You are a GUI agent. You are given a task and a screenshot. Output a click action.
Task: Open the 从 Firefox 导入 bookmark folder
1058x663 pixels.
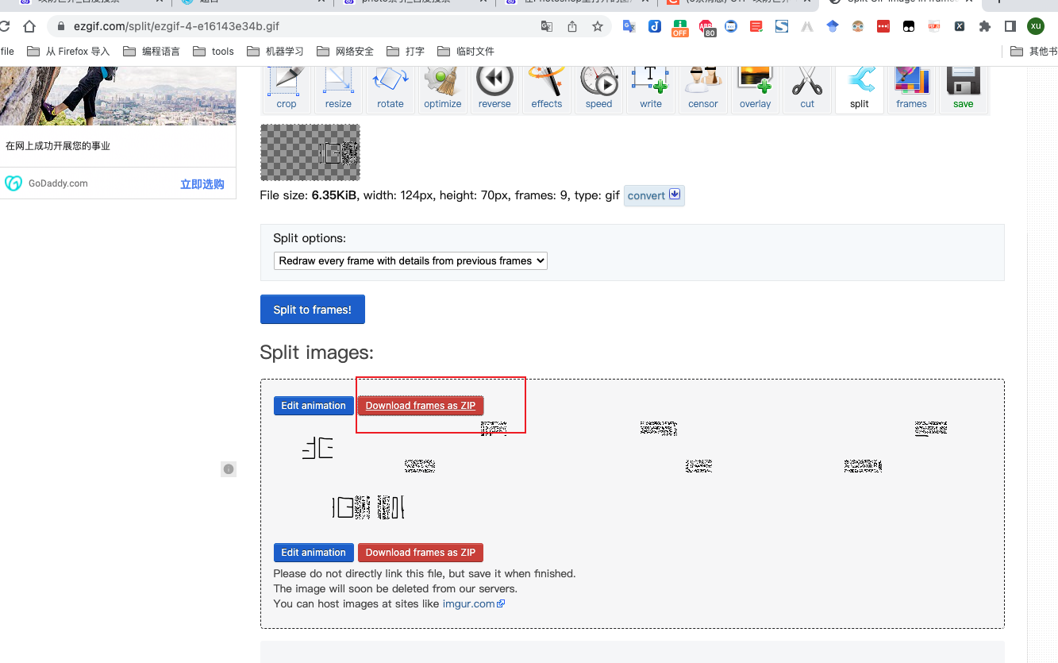click(68, 51)
